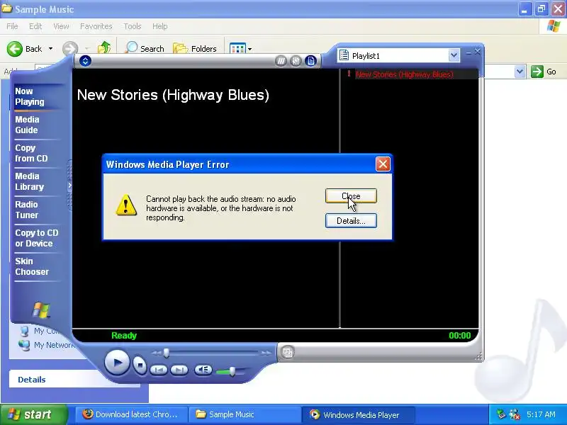Collapse the Media Player taskbar side handle
The width and height of the screenshot is (567, 425).
[x=69, y=186]
